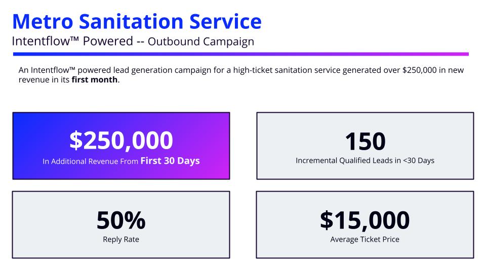Click the "150" leads number
Screen dimensions: 486x273
(x=365, y=141)
